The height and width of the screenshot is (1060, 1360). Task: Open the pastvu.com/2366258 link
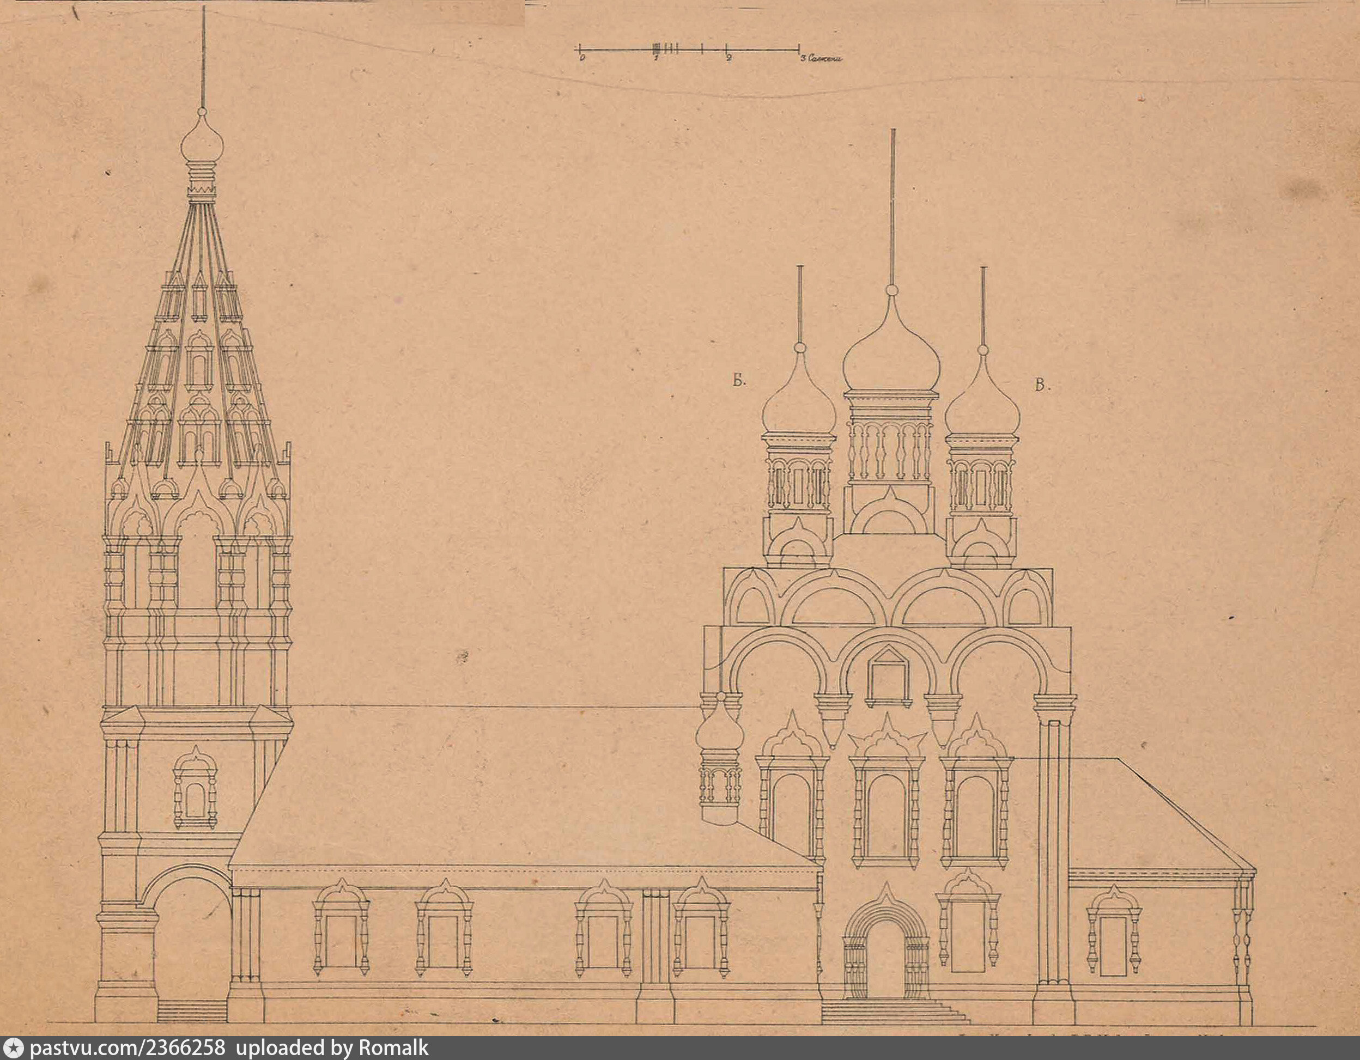point(127,1048)
